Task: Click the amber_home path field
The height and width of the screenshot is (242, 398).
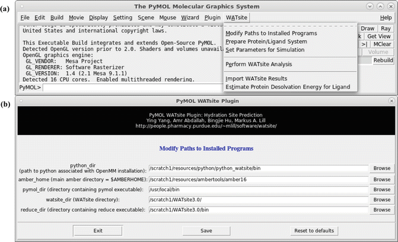Action: click(258, 179)
